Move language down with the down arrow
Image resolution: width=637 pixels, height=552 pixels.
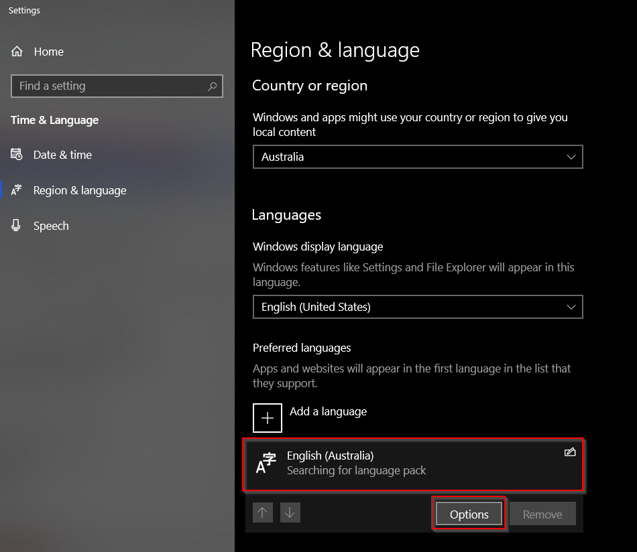290,512
